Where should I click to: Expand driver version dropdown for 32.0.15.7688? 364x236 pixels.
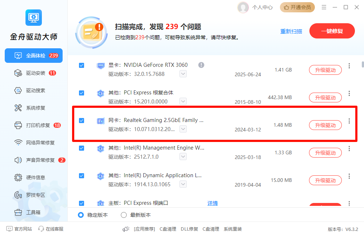183,74
